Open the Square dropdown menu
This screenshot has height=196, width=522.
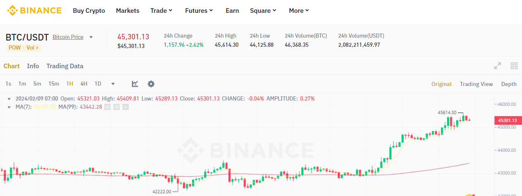pos(263,10)
